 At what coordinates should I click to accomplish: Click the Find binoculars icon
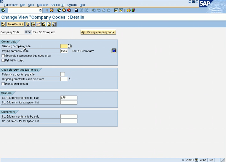81,10
